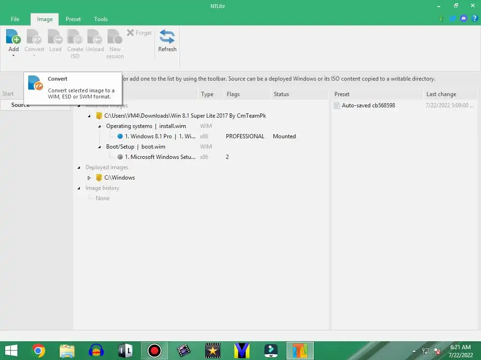Open the Filmora app in the taskbar
This screenshot has width=481, height=360.
pos(271,351)
